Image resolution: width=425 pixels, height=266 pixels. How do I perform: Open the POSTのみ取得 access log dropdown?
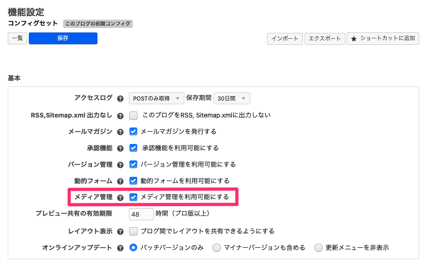point(156,98)
